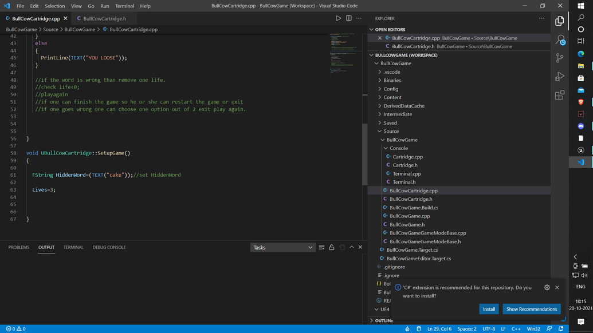Switch to the Debug Console tab
Viewport: 593px width, 333px height.
(109, 247)
